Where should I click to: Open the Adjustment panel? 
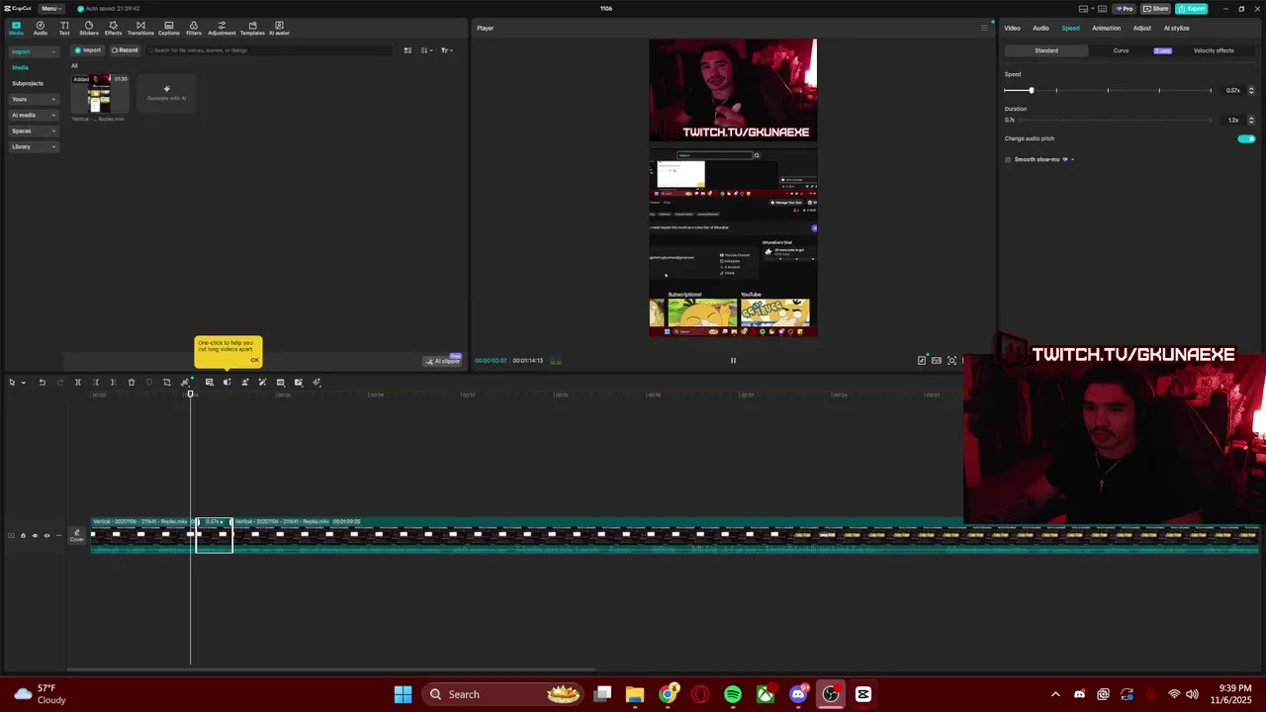(222, 28)
